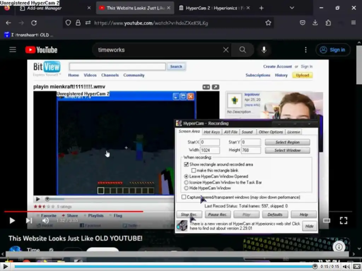The height and width of the screenshot is (271, 362).
Task: Open the Hot Keys tab in HyperCam
Action: [x=212, y=132]
